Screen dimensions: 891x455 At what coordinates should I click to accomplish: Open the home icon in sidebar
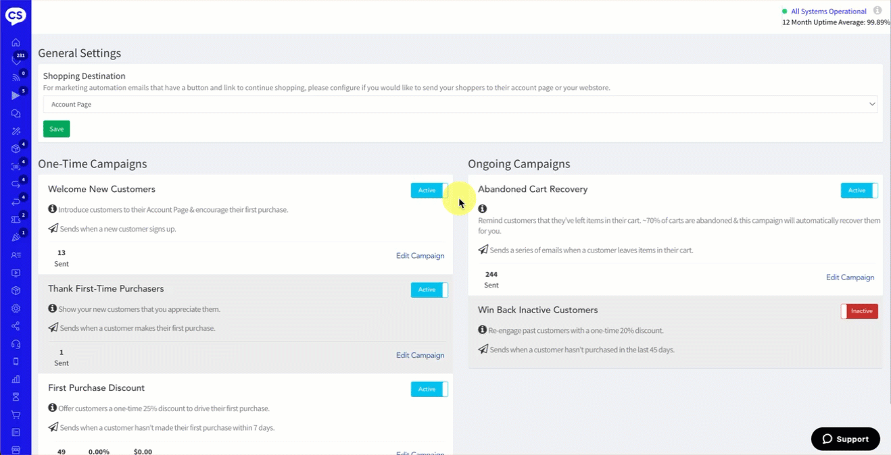pyautogui.click(x=16, y=43)
